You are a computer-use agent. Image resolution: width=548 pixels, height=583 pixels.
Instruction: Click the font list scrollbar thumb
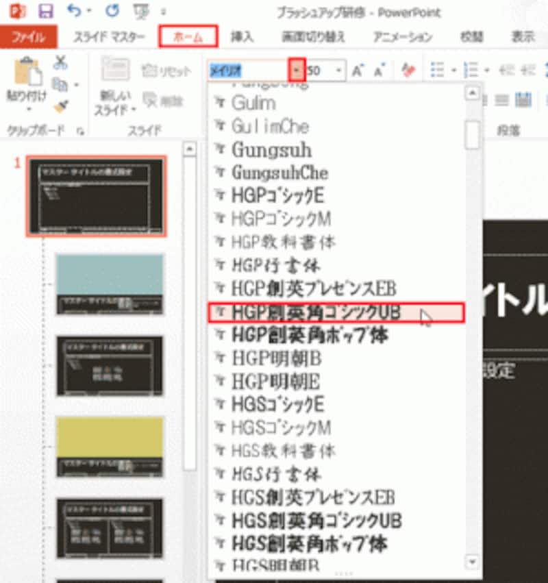473,134
